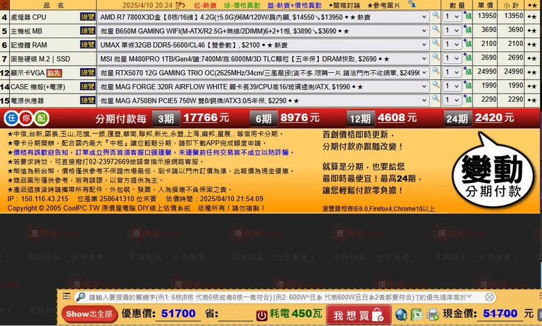
Task: Open the PSU dropdown (MAG A750BN 750W)
Action: point(263,101)
